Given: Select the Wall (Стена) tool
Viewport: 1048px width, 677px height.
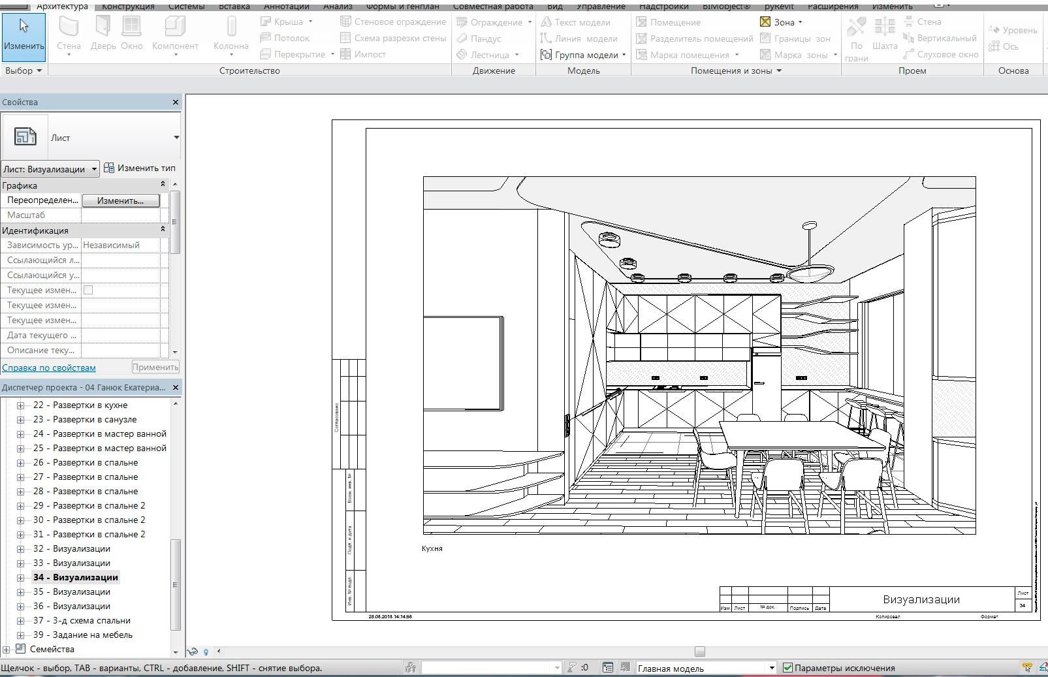Looking at the screenshot, I should tap(69, 34).
